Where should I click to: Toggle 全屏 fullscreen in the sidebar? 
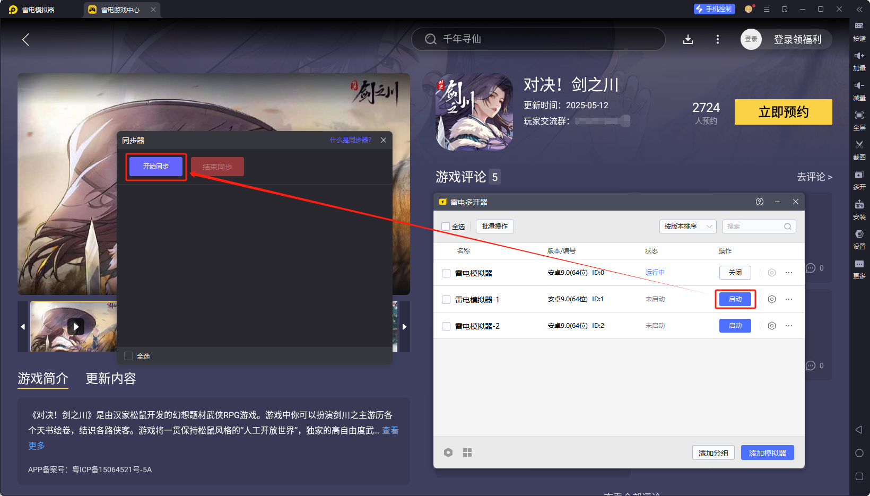859,120
